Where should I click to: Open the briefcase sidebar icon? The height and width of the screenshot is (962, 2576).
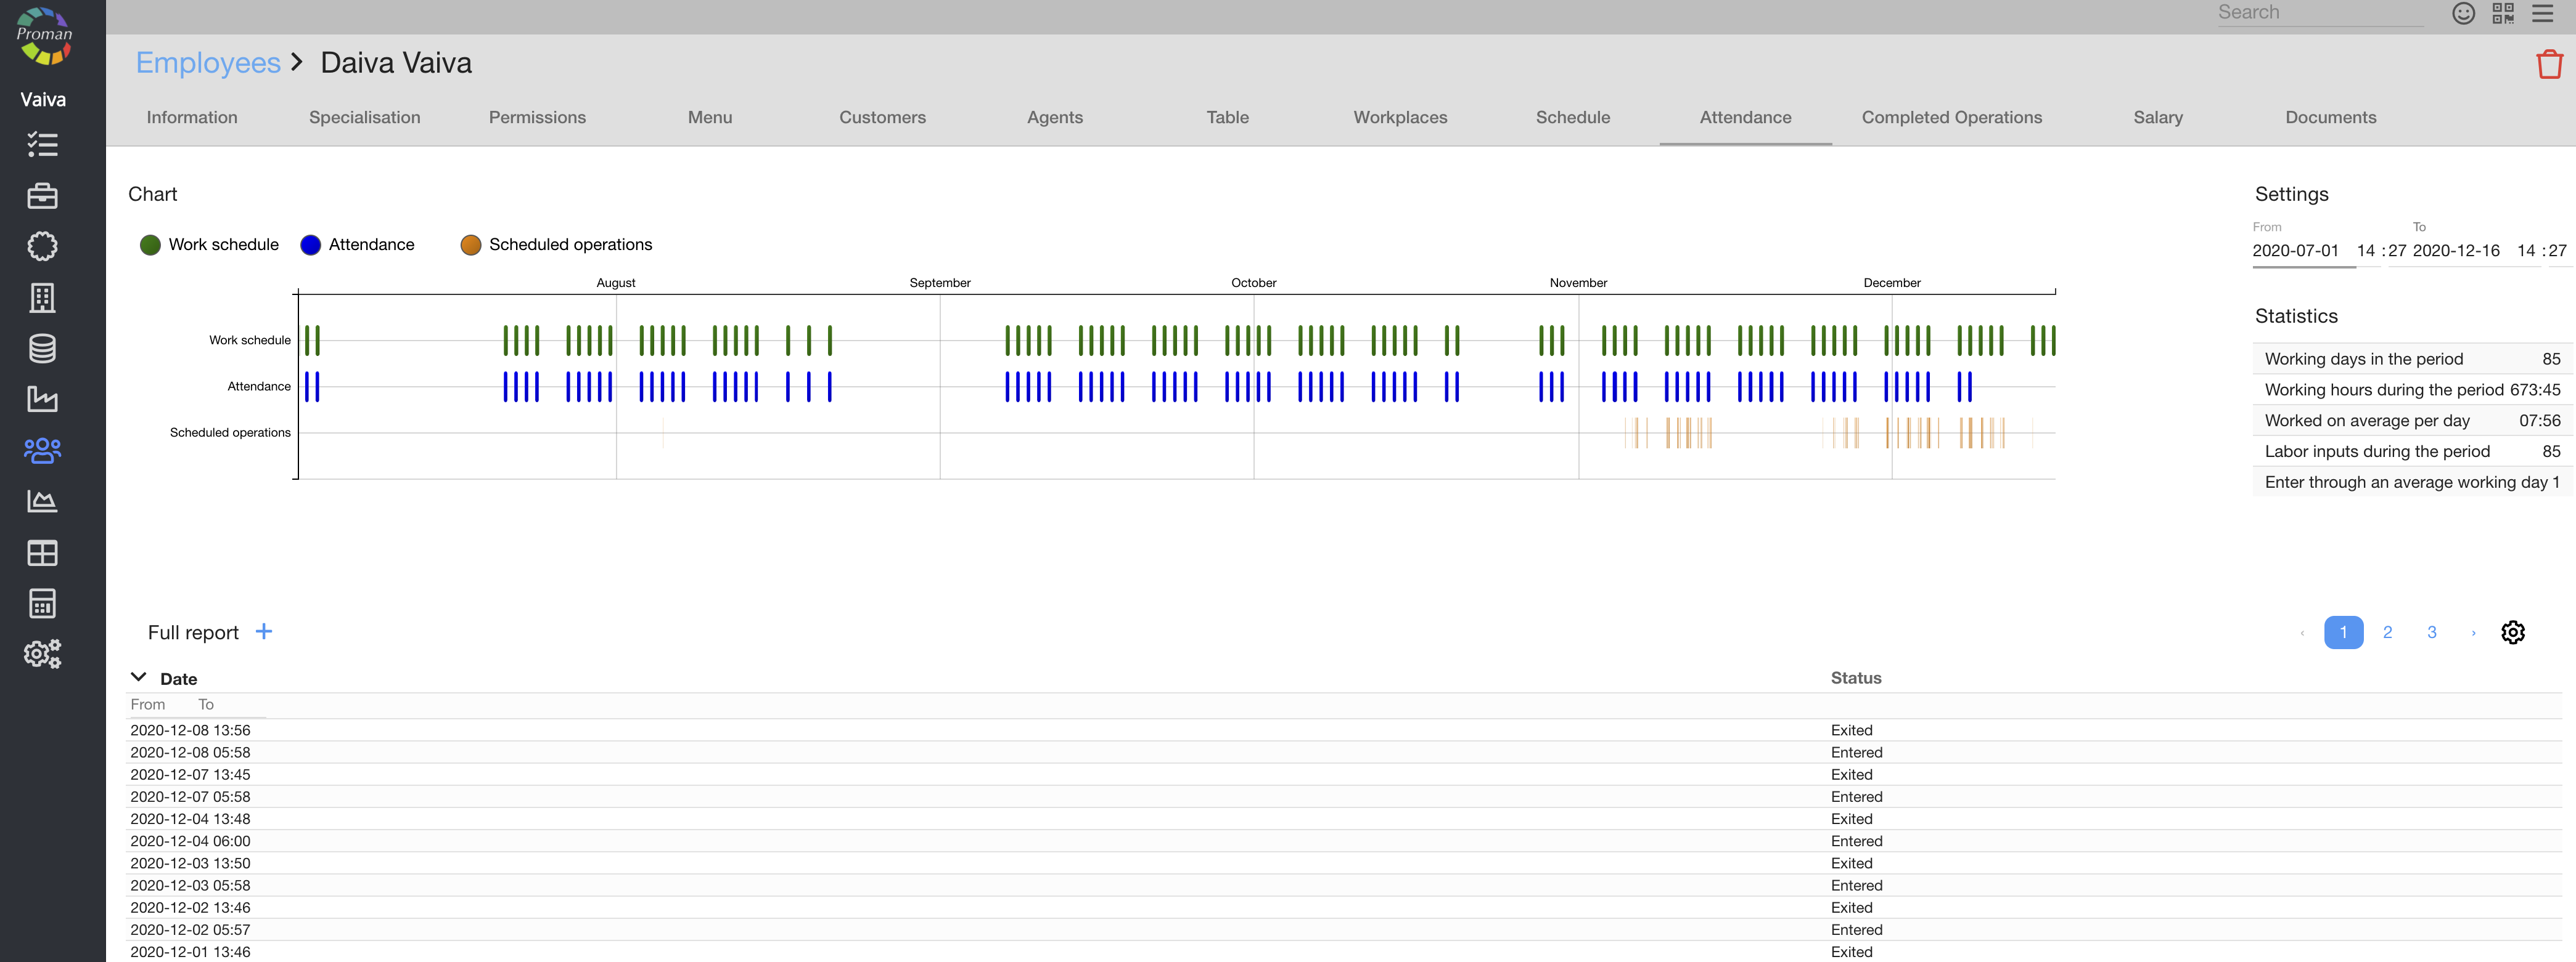click(x=42, y=196)
